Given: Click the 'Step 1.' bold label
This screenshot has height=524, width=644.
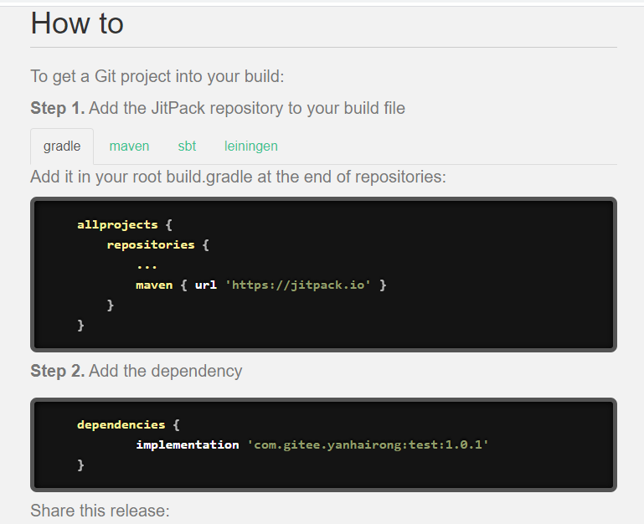Looking at the screenshot, I should coord(58,109).
